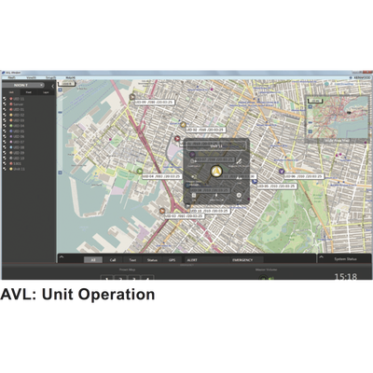This screenshot has height=373, width=373.
Task: Click the UID-02 yellow marker on the map
Action: point(183,125)
